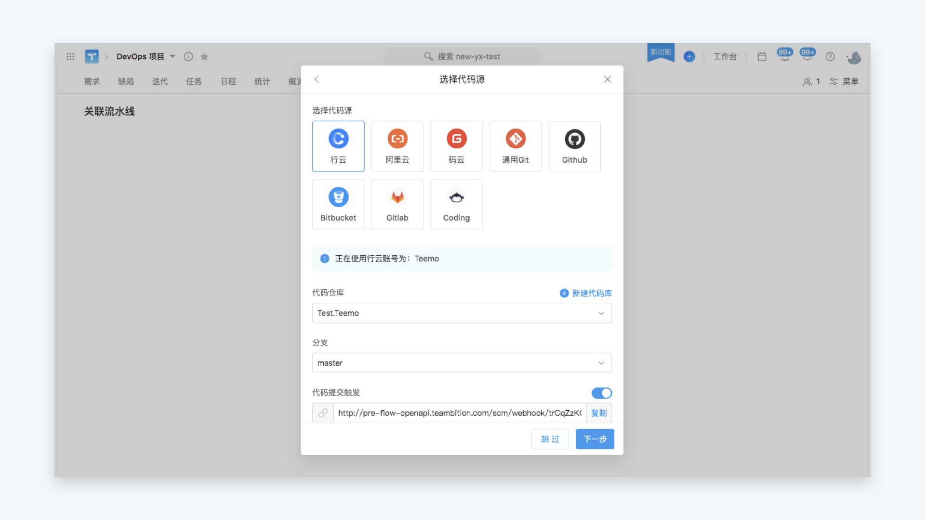This screenshot has height=520, width=925.
Task: Open user avatar menu
Action: pyautogui.click(x=854, y=57)
